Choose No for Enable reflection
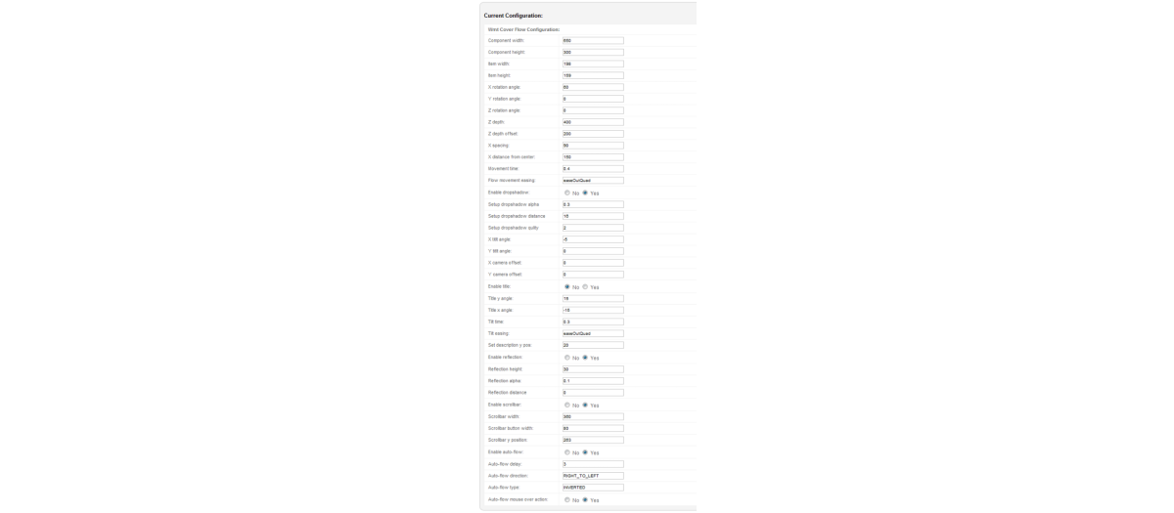1174x513 pixels. (x=566, y=358)
